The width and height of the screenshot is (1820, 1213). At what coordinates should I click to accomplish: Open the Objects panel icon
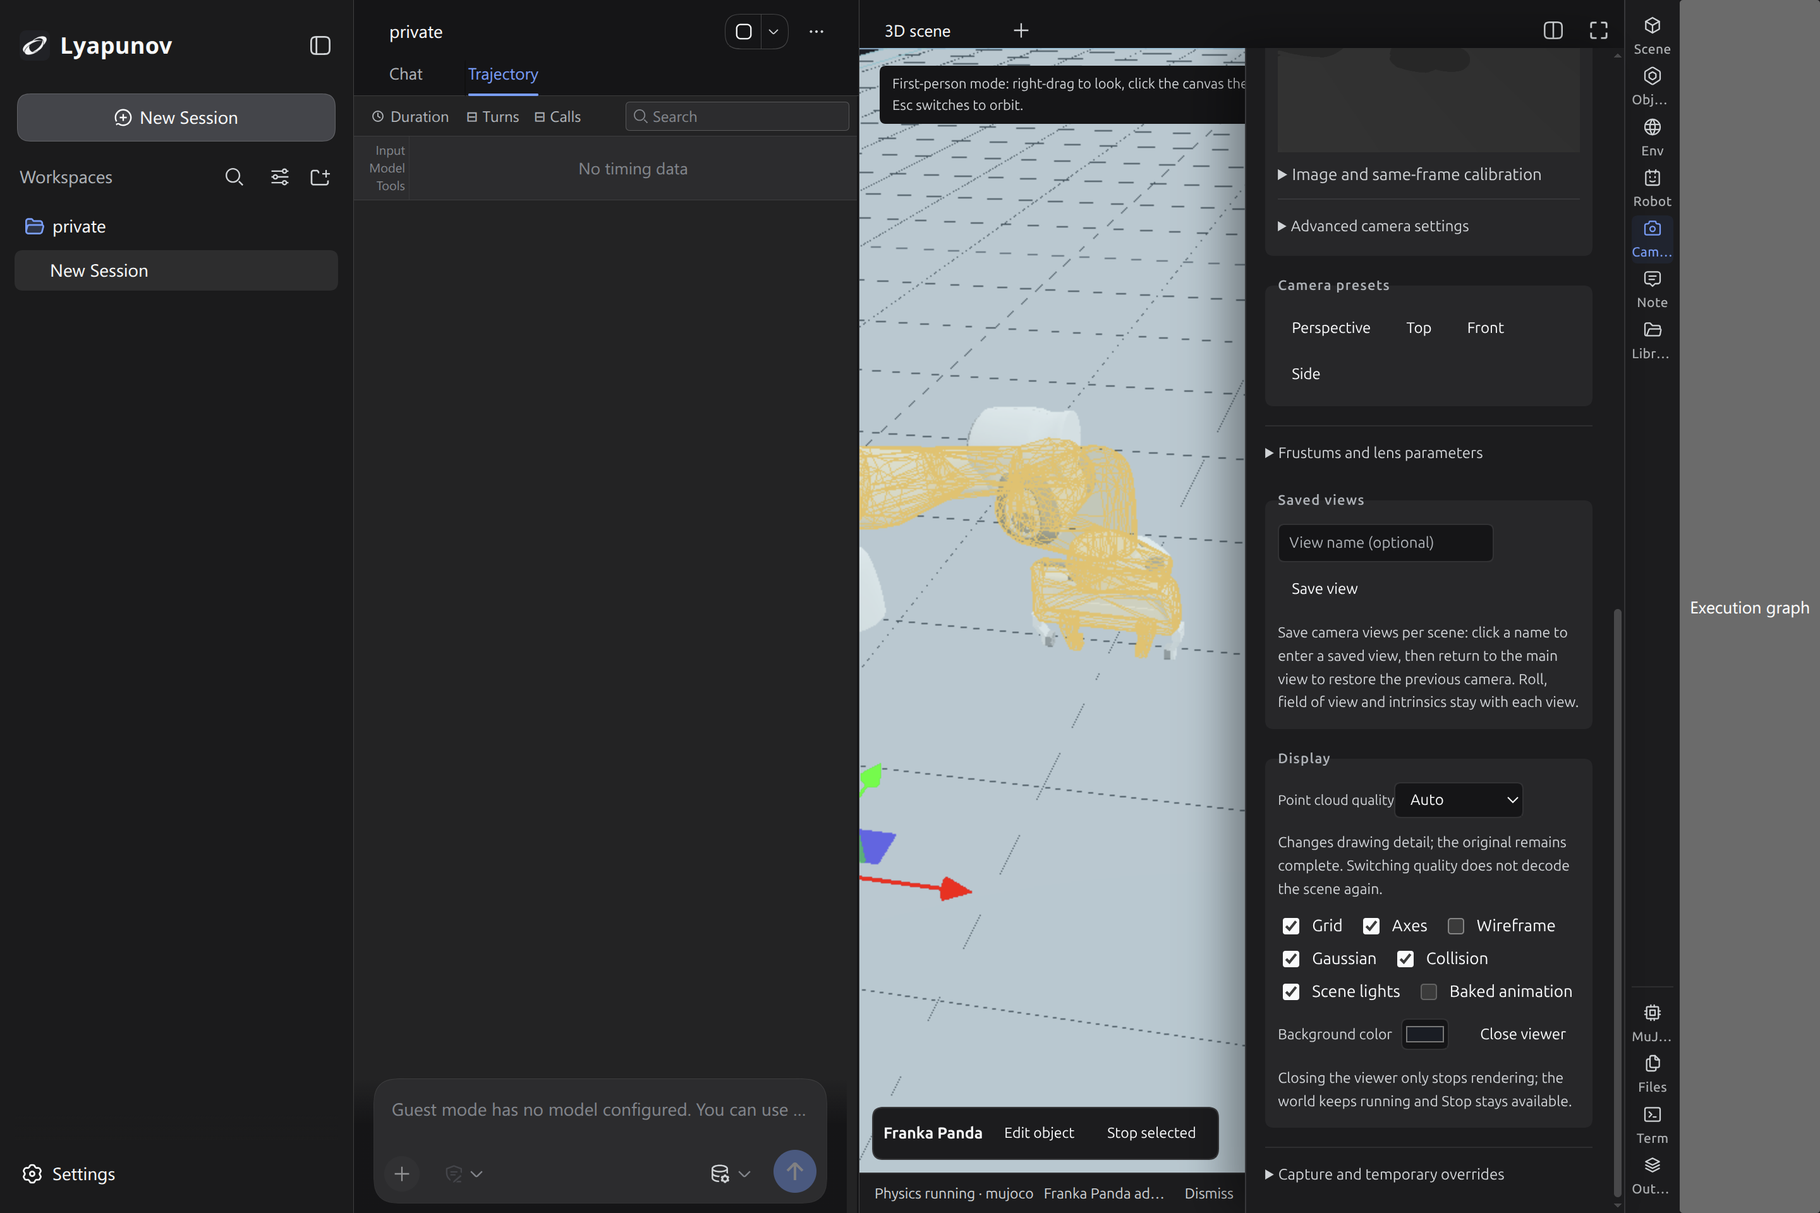click(1651, 86)
